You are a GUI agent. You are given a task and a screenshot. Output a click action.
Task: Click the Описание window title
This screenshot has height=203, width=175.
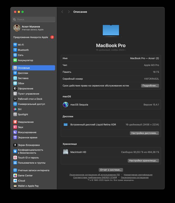click(x=80, y=12)
